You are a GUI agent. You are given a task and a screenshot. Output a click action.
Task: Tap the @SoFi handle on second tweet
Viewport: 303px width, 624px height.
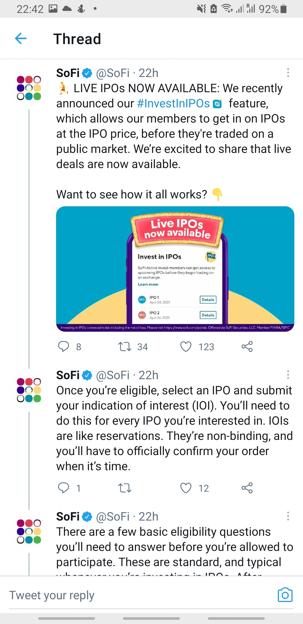tap(113, 375)
